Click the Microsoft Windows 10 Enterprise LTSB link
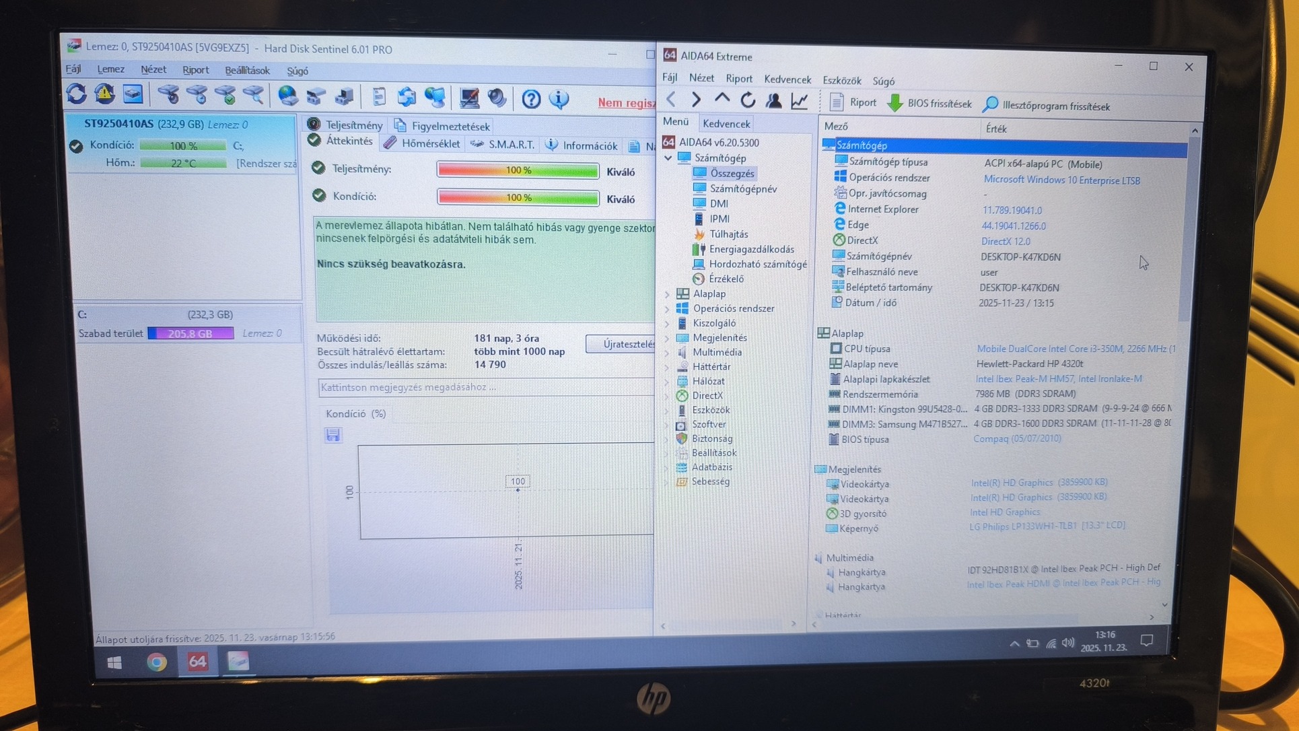 [x=1061, y=180]
